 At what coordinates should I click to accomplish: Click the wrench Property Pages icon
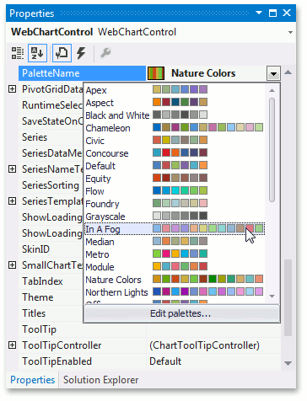106,53
